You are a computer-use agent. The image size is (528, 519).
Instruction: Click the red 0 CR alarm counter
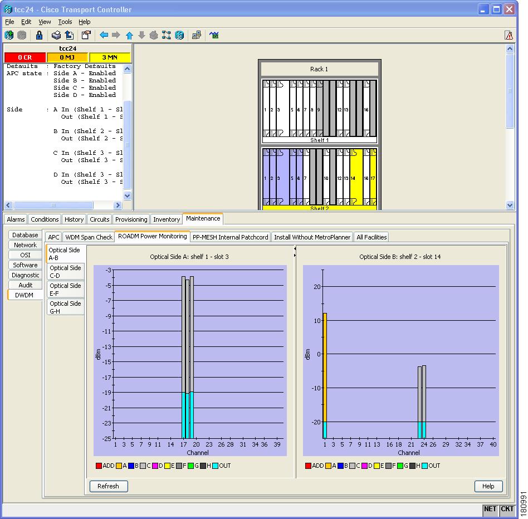pos(25,57)
